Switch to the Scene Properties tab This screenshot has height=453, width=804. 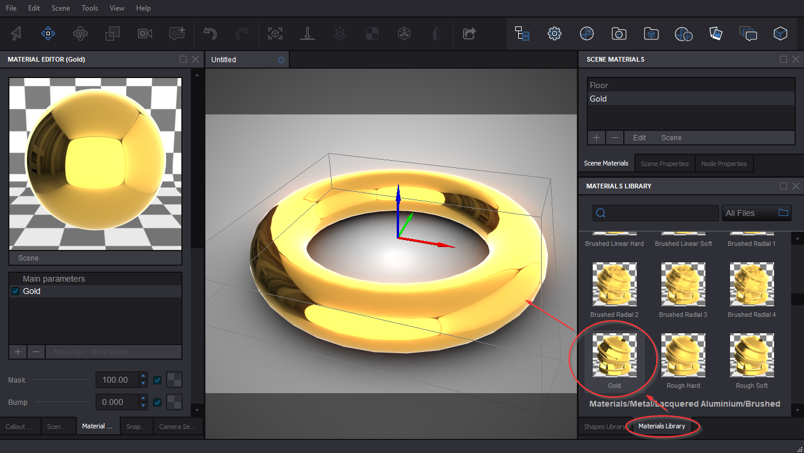pyautogui.click(x=664, y=163)
